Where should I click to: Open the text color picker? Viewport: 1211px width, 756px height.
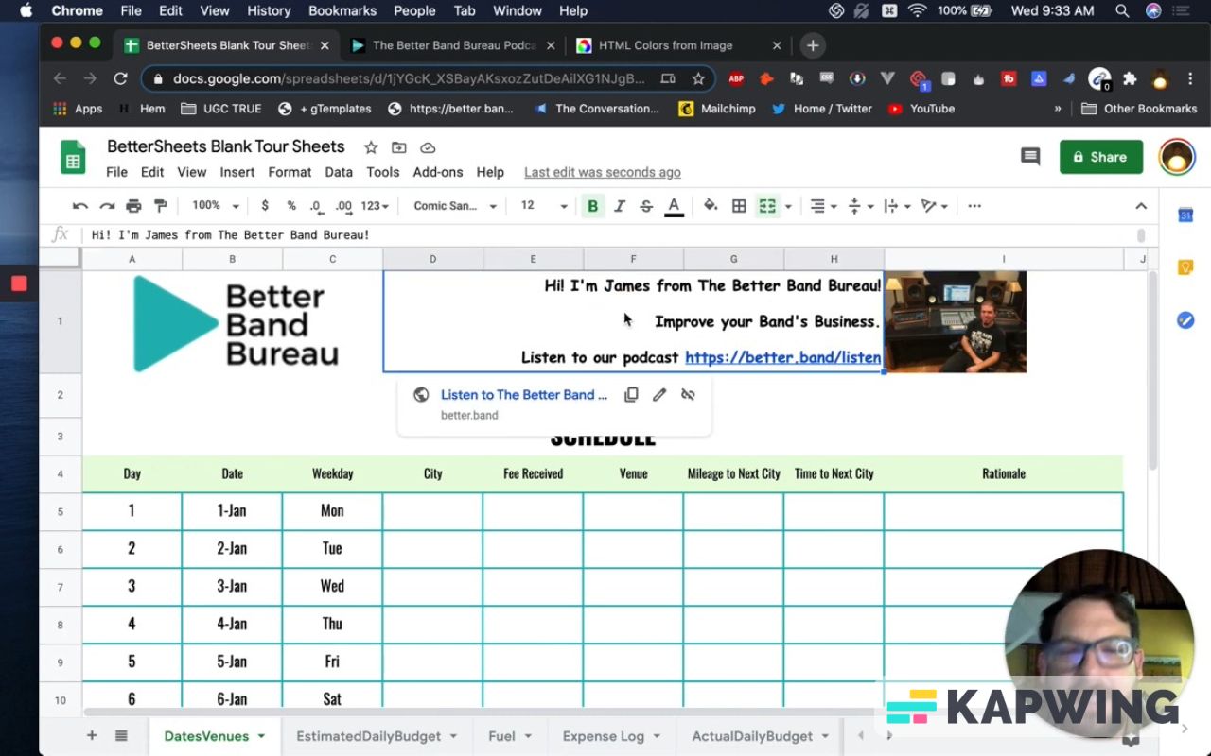click(x=674, y=206)
